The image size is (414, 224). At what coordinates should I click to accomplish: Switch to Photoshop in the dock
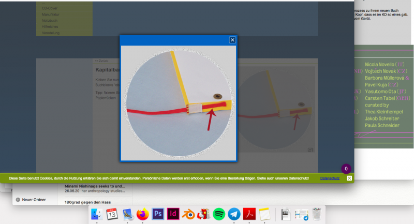click(x=158, y=214)
